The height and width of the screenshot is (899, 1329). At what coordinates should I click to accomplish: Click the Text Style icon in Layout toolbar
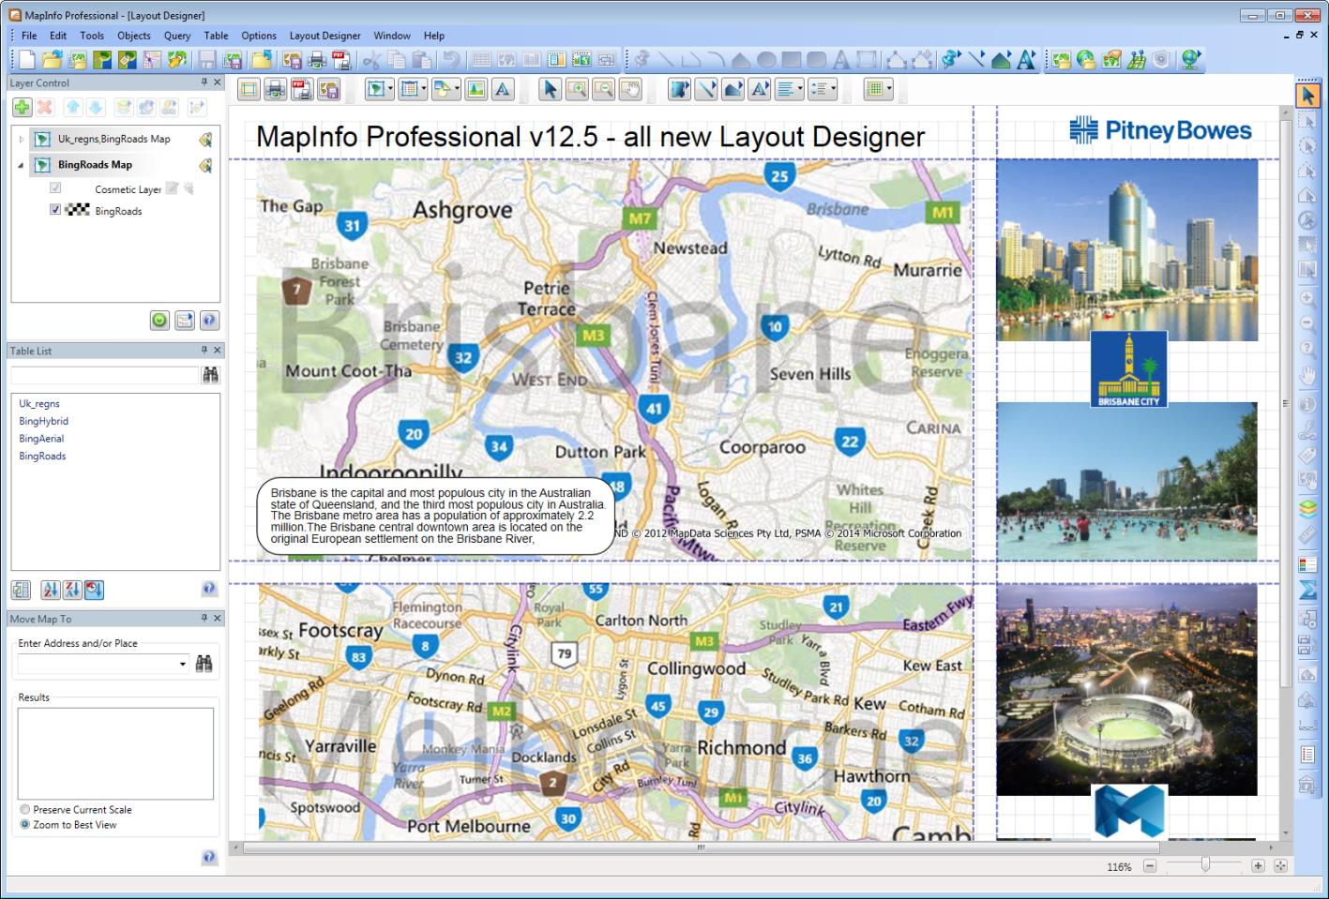click(x=760, y=90)
